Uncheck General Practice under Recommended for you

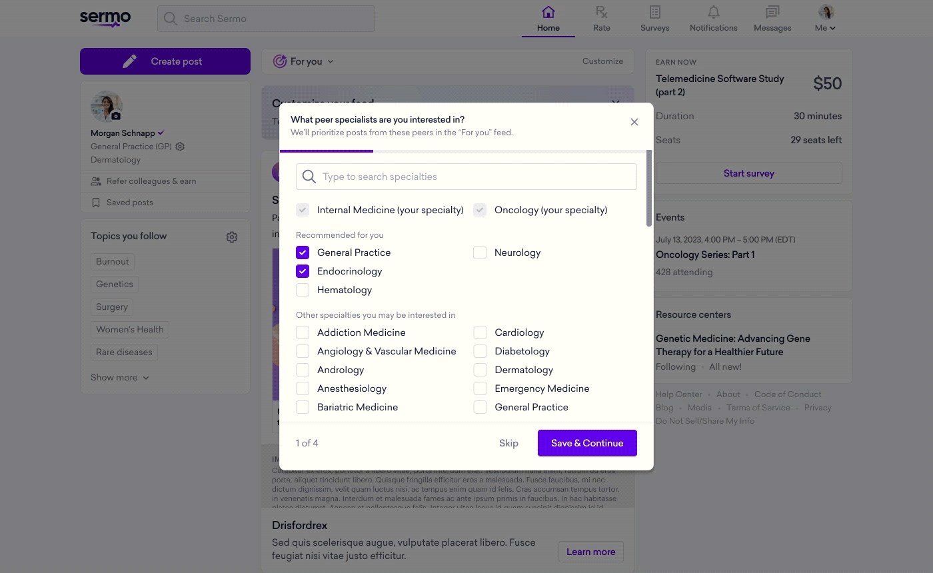(303, 253)
